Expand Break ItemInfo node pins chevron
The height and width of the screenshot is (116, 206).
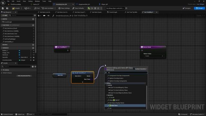tap(82, 82)
